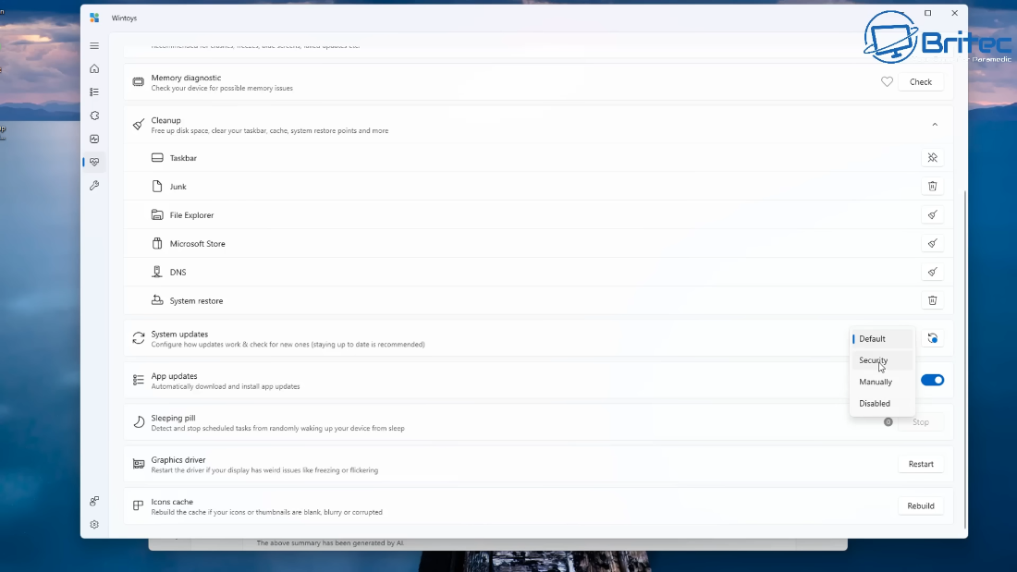Select Disabled update option
Screen dimensions: 1017x572
[882, 403]
